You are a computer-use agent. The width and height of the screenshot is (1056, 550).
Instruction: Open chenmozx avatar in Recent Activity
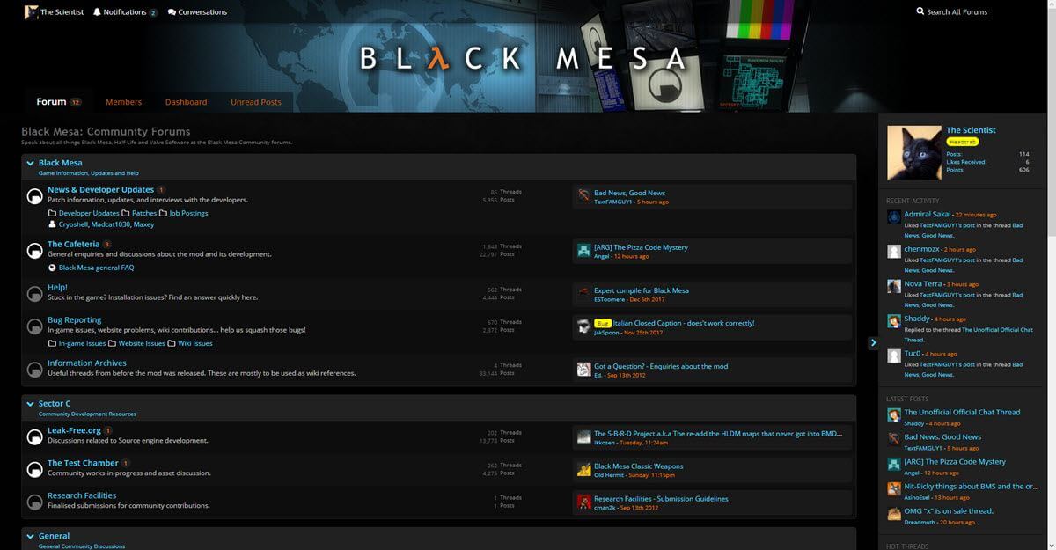tap(894, 252)
